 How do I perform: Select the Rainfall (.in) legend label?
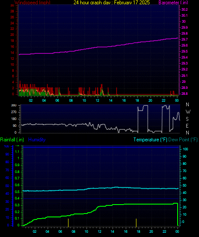click(x=12, y=140)
